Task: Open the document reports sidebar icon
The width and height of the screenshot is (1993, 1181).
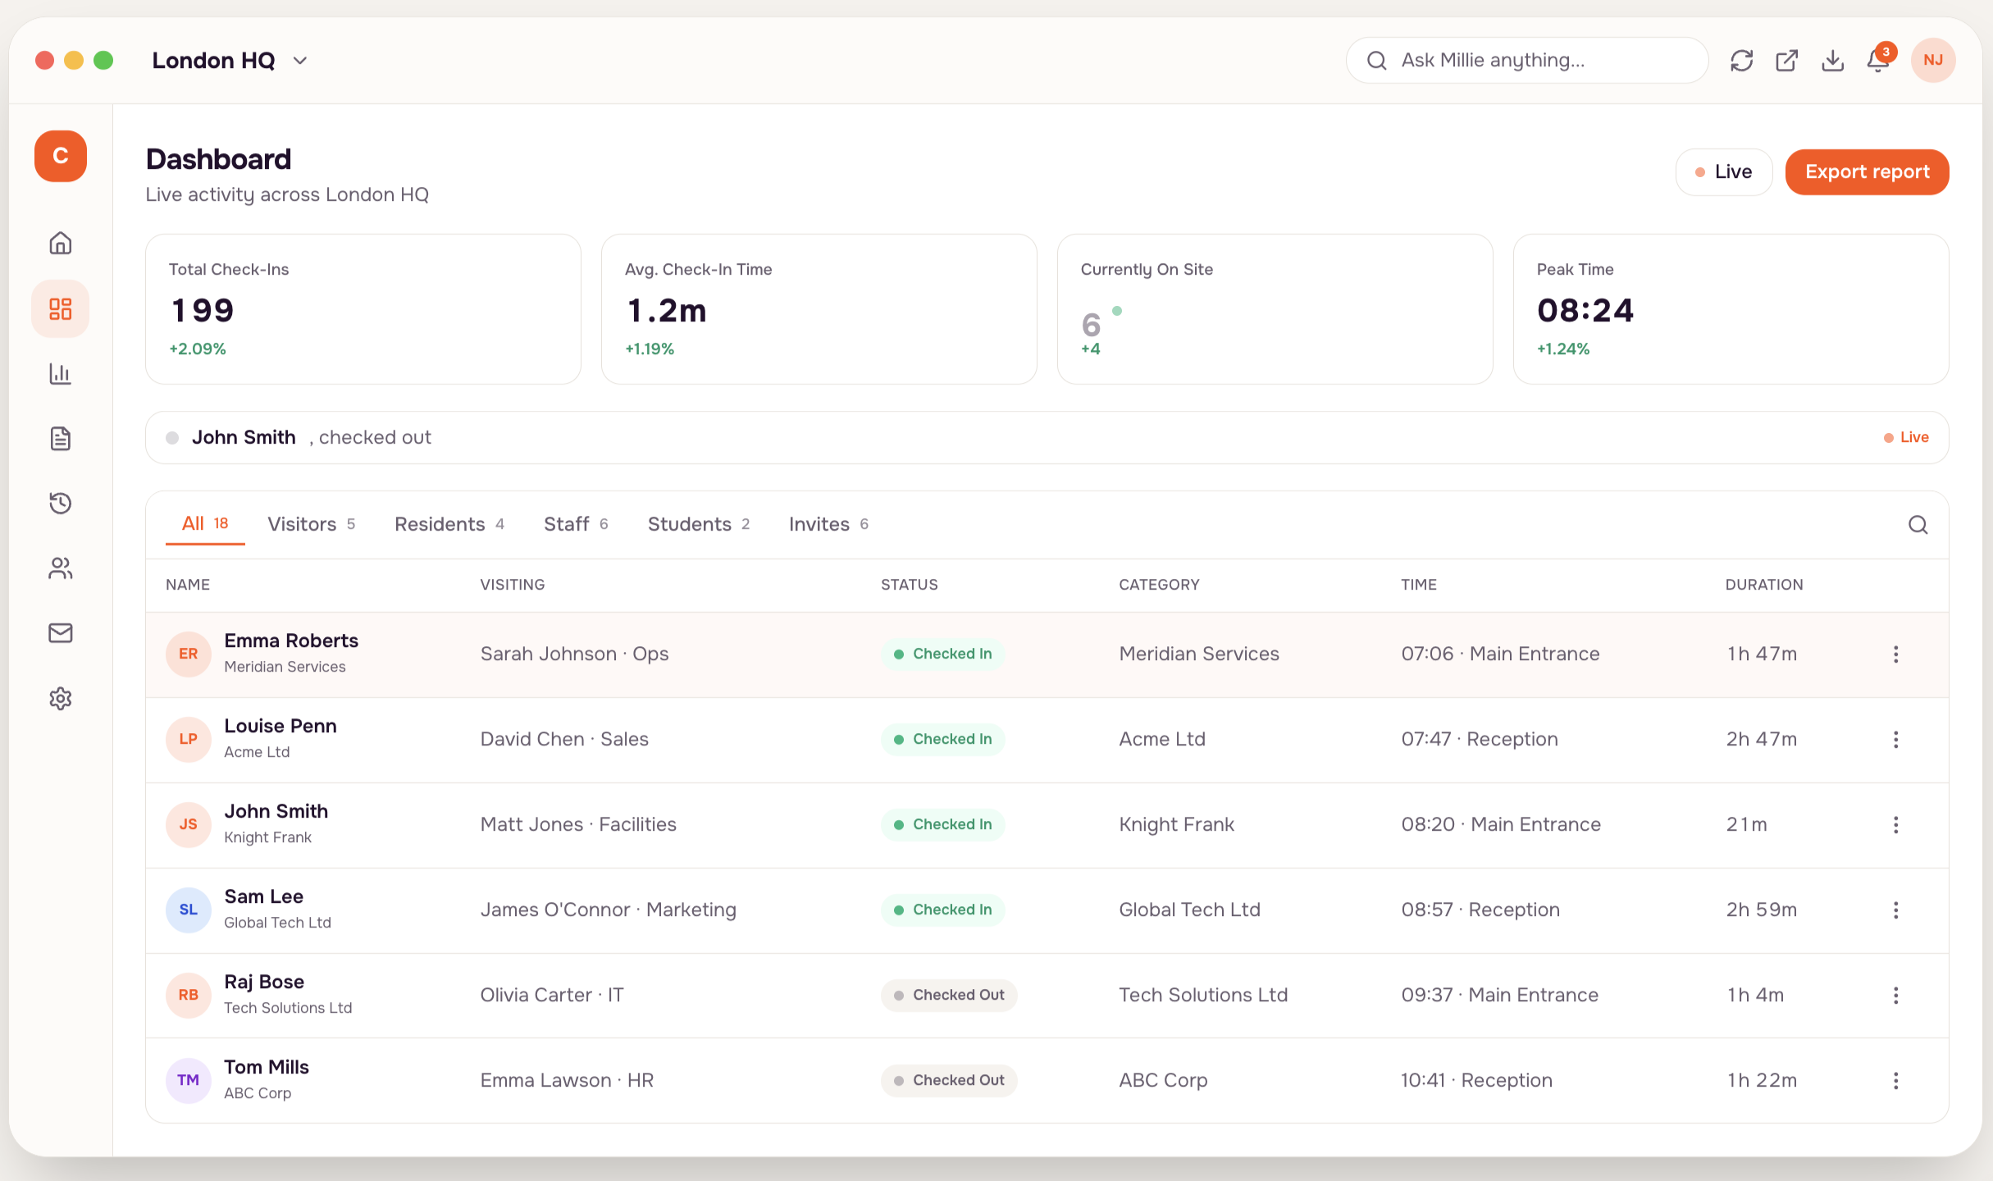Action: tap(61, 439)
